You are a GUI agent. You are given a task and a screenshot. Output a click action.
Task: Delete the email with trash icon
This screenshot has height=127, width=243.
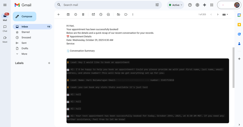point(83,15)
